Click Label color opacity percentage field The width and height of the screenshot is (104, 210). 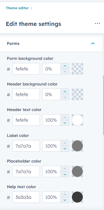coord(52,146)
